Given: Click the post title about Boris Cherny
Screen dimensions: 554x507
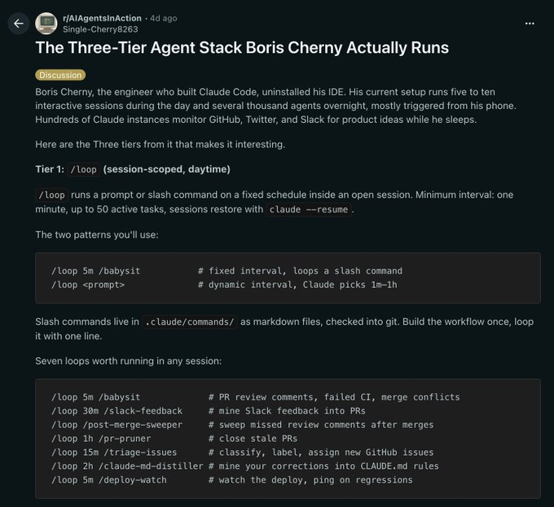Looking at the screenshot, I should point(242,48).
